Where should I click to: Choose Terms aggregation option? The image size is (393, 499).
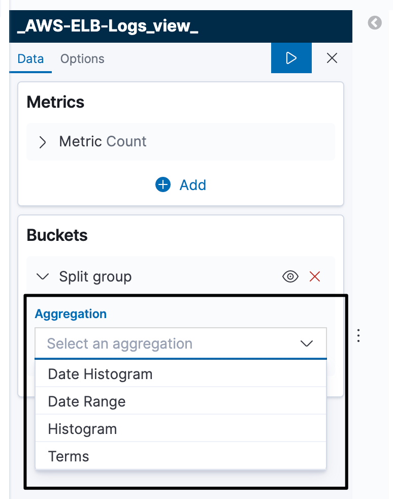pos(181,456)
